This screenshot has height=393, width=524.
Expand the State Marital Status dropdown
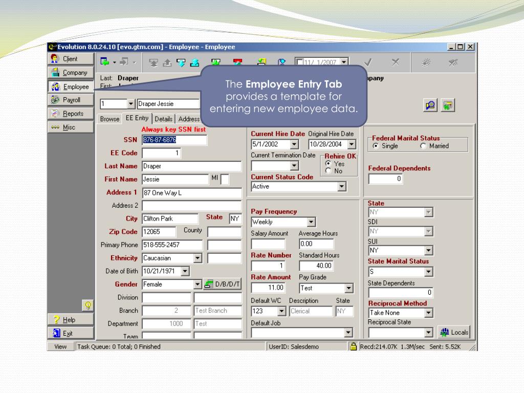coord(429,272)
